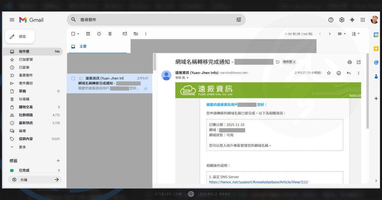This screenshot has height=200, width=382.
Task: Switch to the 主要 tab
Action: 82,46
